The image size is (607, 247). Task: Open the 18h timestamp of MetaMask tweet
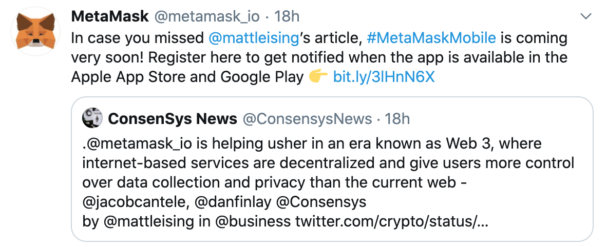(x=287, y=16)
